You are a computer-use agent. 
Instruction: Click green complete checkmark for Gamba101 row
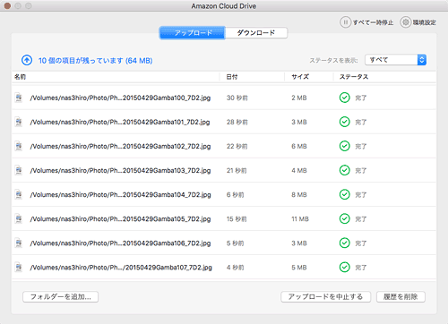(x=344, y=122)
